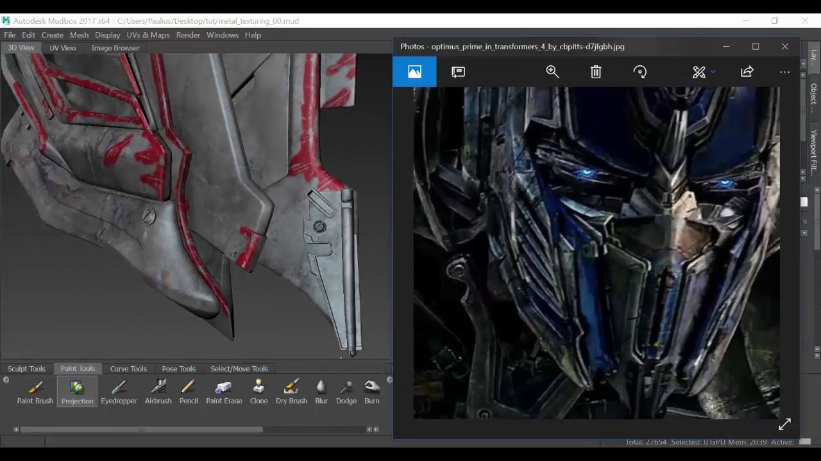Select the Paint Erase tool
The width and height of the screenshot is (821, 461).
(x=224, y=392)
